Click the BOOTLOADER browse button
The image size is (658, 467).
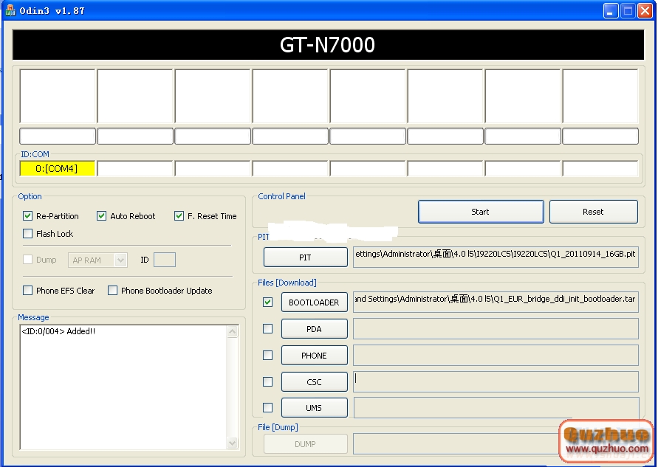point(315,302)
